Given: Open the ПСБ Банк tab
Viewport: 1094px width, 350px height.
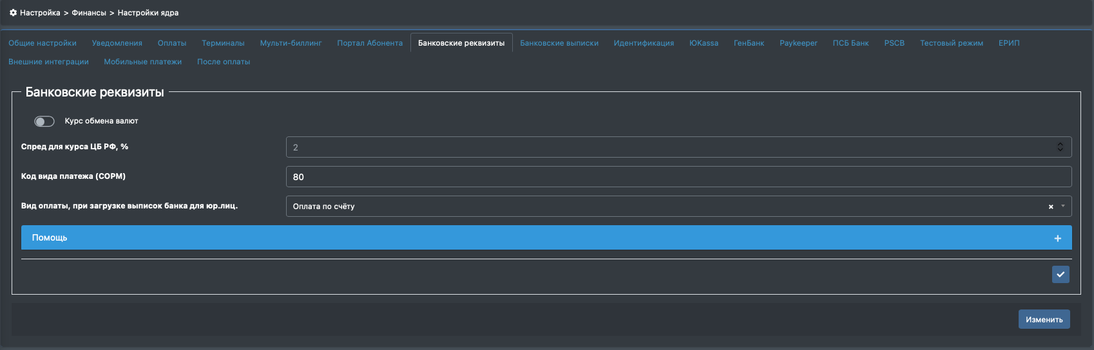Looking at the screenshot, I should (850, 43).
